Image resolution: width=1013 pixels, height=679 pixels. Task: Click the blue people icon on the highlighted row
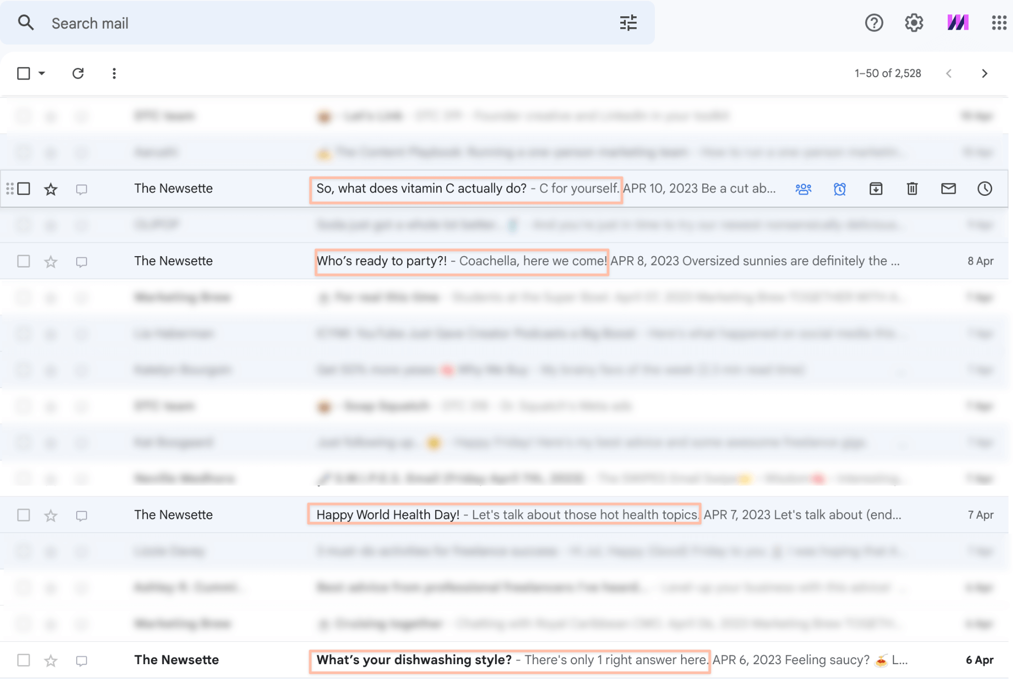[x=803, y=188]
